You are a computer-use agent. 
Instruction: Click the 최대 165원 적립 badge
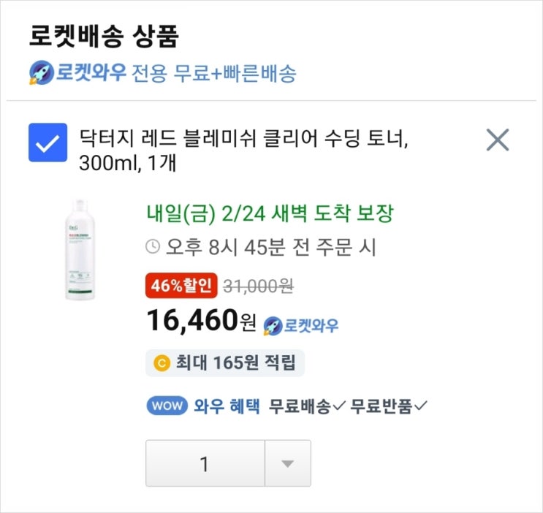[x=225, y=362]
